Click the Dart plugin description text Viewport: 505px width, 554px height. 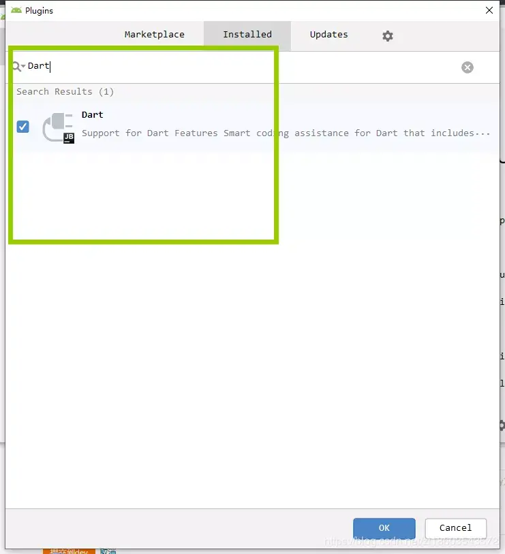point(286,133)
